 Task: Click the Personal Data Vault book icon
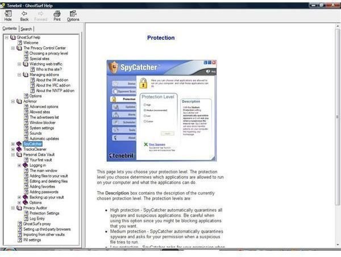tap(19, 155)
